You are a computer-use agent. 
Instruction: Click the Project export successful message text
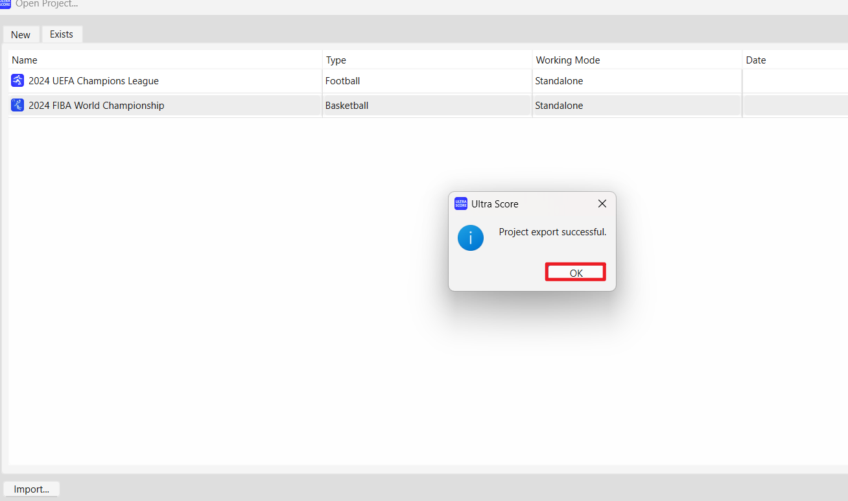tap(552, 232)
